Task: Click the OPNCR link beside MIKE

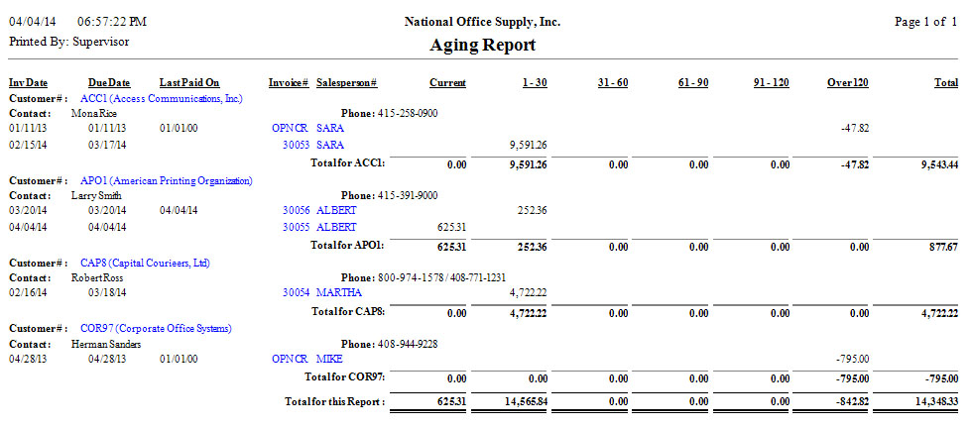Action: (x=290, y=358)
